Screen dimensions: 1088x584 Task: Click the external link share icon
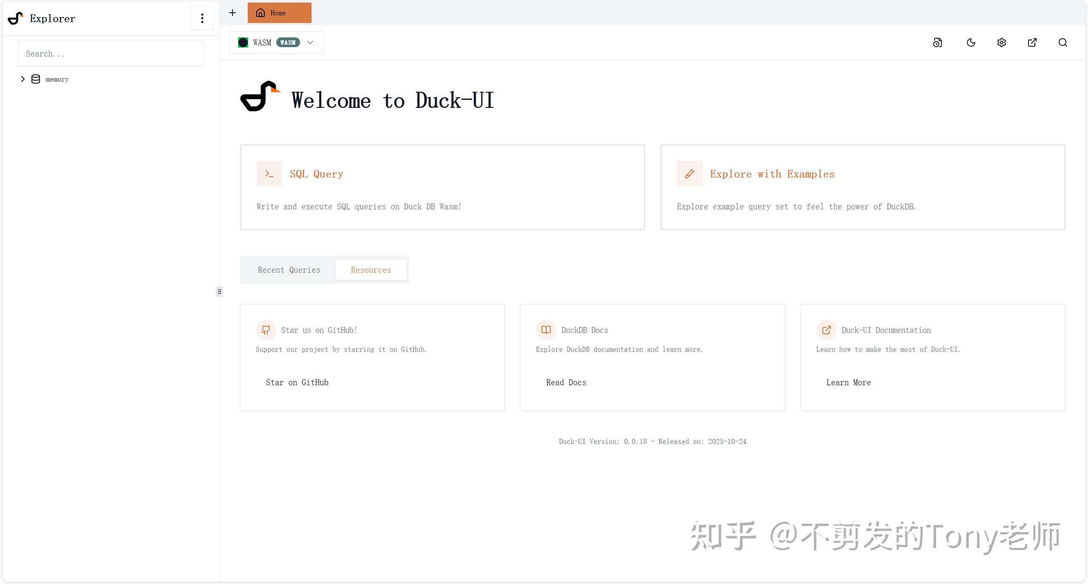(x=1032, y=42)
